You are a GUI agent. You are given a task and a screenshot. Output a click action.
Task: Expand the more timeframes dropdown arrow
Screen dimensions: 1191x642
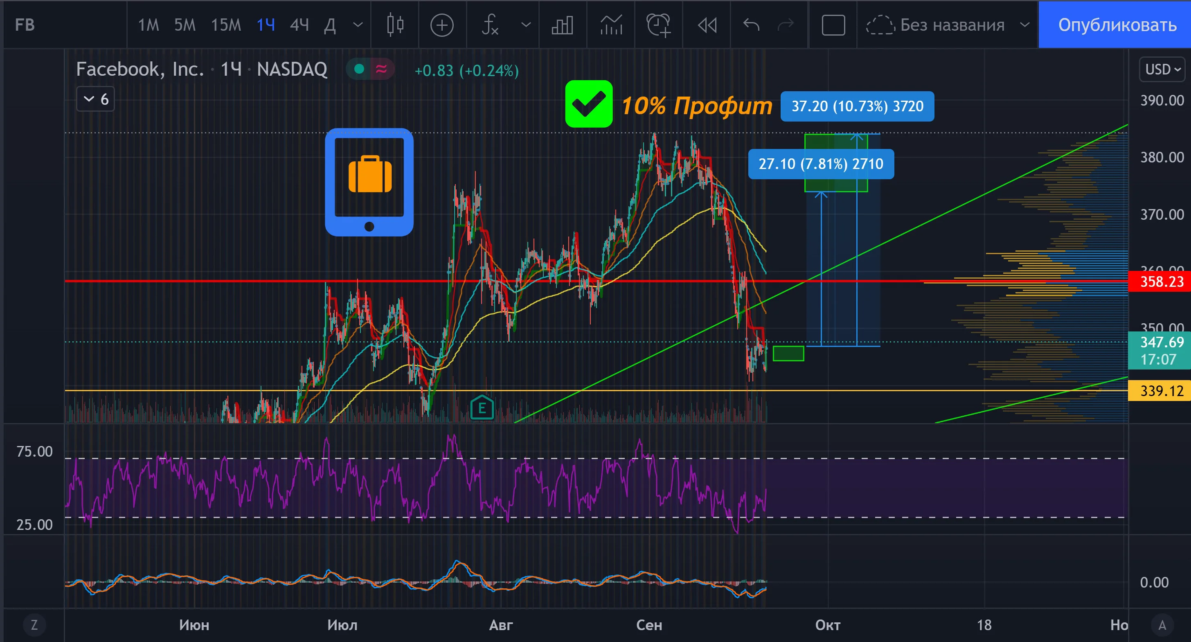pyautogui.click(x=358, y=25)
